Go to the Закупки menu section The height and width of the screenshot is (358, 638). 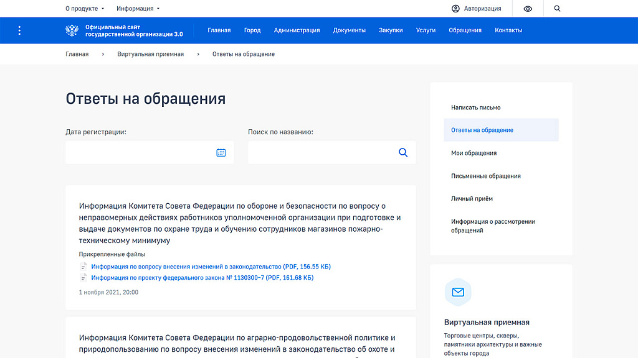point(391,30)
